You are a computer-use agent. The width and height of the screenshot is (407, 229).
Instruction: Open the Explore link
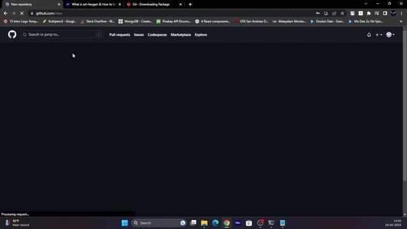[x=201, y=35]
